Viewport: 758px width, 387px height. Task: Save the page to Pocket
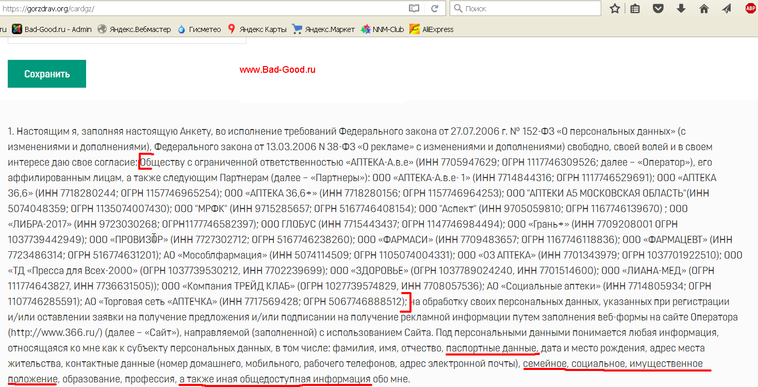pos(658,8)
